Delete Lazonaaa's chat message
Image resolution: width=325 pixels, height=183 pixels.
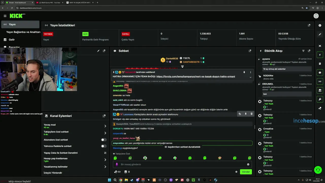coord(251,114)
